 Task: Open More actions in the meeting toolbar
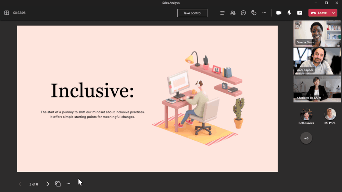click(264, 13)
